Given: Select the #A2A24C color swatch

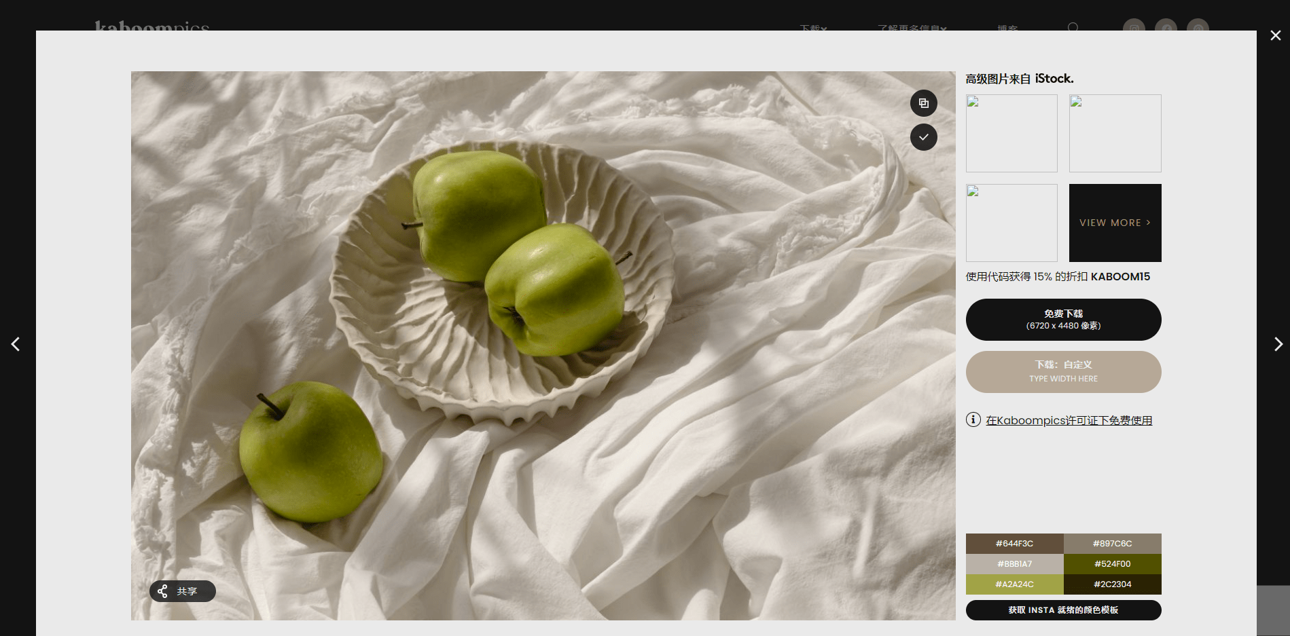Looking at the screenshot, I should (x=1014, y=584).
